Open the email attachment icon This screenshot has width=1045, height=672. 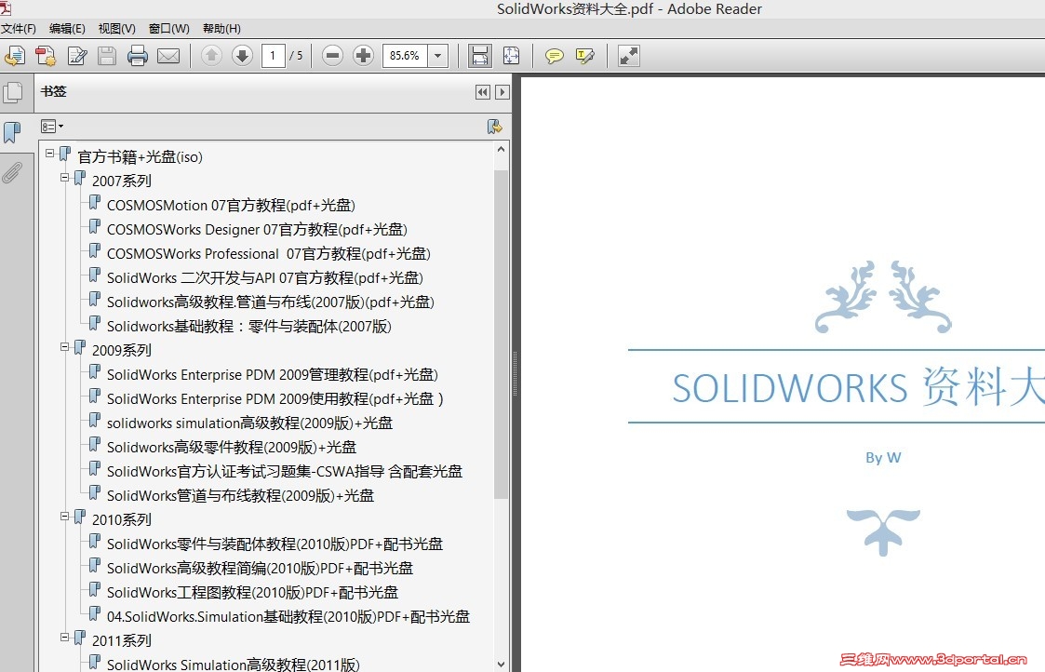pyautogui.click(x=170, y=56)
